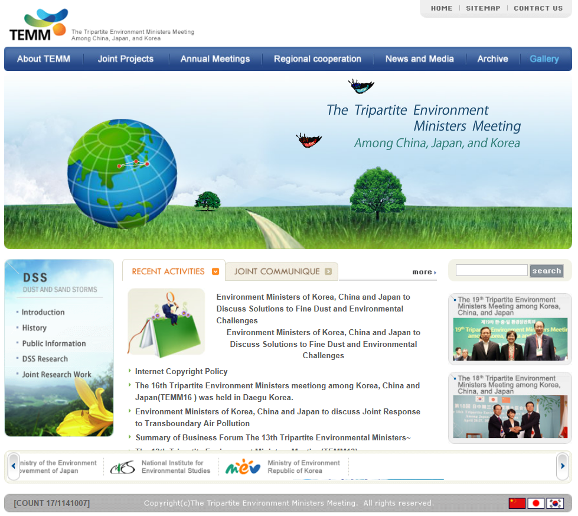Select the China flag icon
578x516 pixels.
tap(517, 503)
